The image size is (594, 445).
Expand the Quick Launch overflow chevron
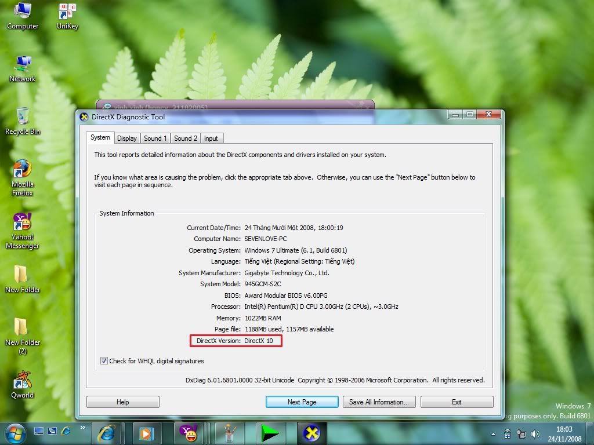[x=82, y=428]
